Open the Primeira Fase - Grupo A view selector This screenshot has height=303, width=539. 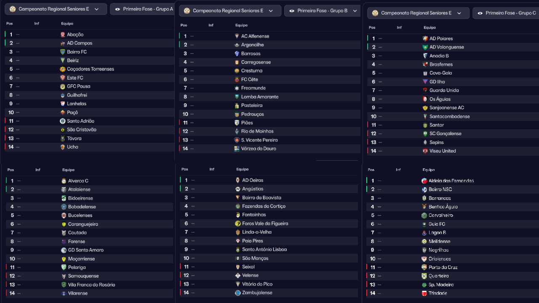click(143, 9)
